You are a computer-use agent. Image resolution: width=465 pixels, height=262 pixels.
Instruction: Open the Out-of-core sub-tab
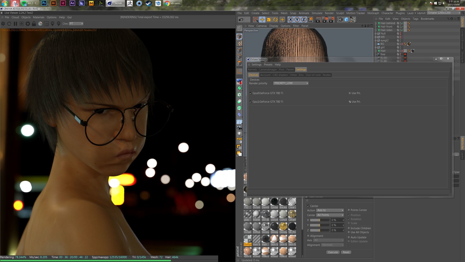click(x=313, y=75)
